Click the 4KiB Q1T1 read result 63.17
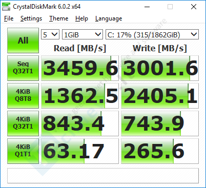206x188 pixels. click(80, 151)
